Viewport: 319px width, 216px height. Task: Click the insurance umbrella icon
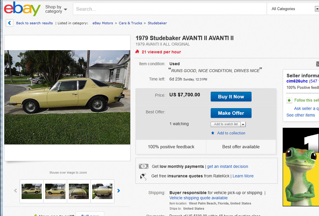[x=144, y=176]
